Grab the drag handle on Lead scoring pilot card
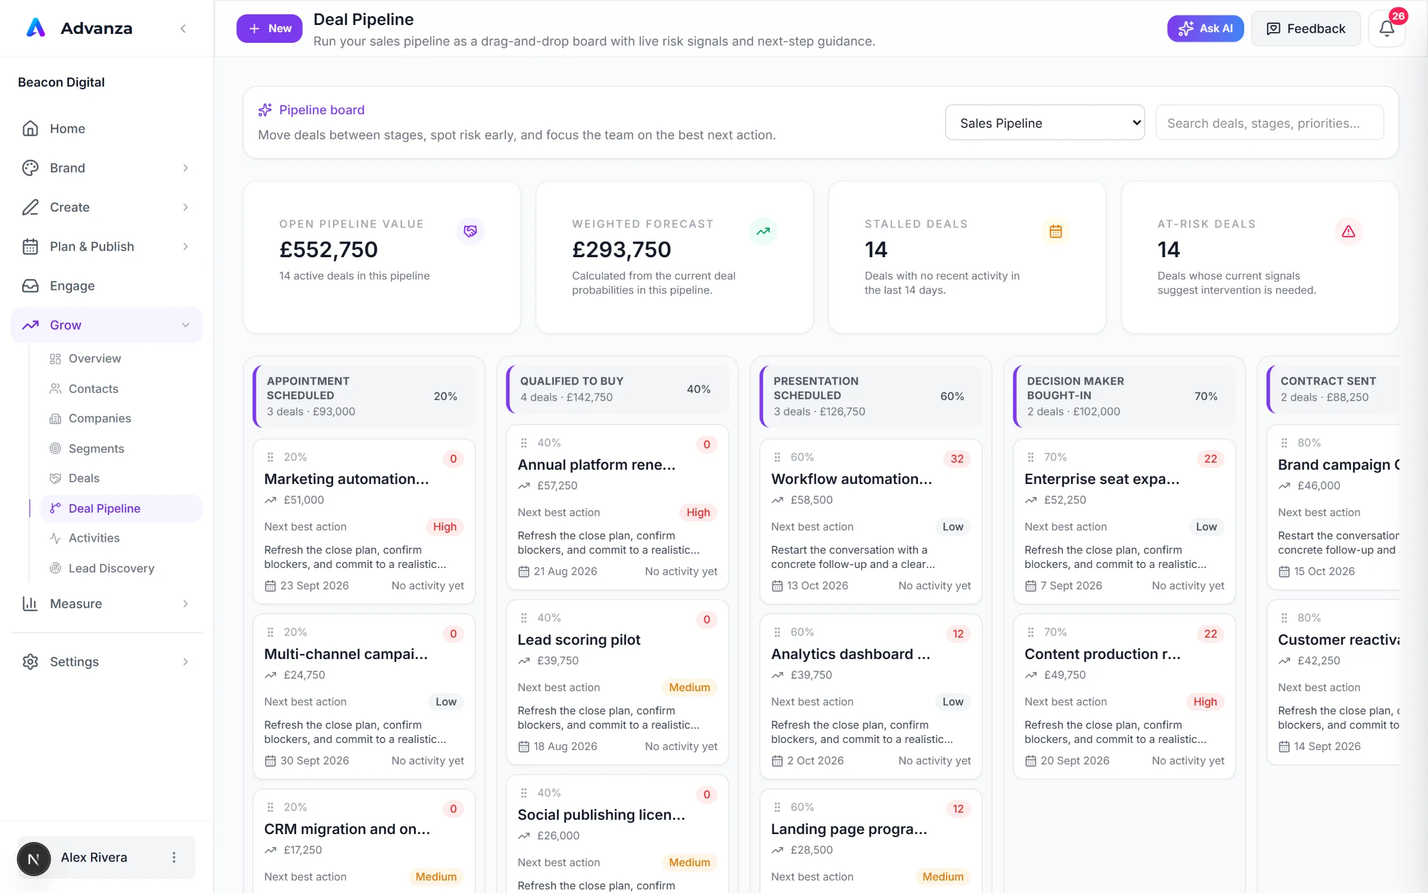Screen dimensions: 1428x893 (524, 618)
